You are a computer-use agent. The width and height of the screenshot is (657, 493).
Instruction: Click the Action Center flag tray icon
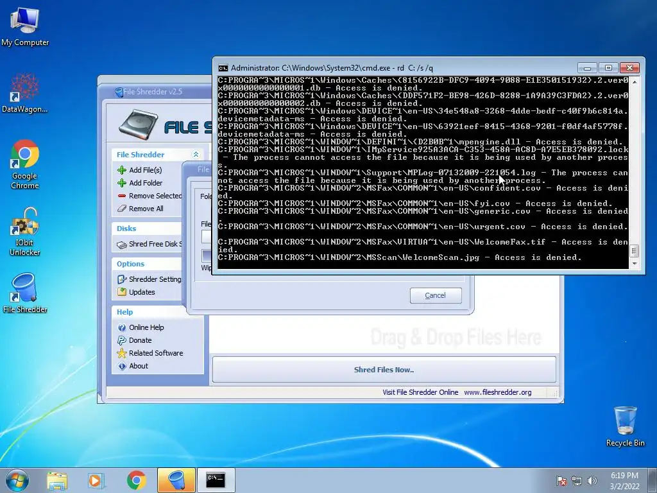pos(561,481)
